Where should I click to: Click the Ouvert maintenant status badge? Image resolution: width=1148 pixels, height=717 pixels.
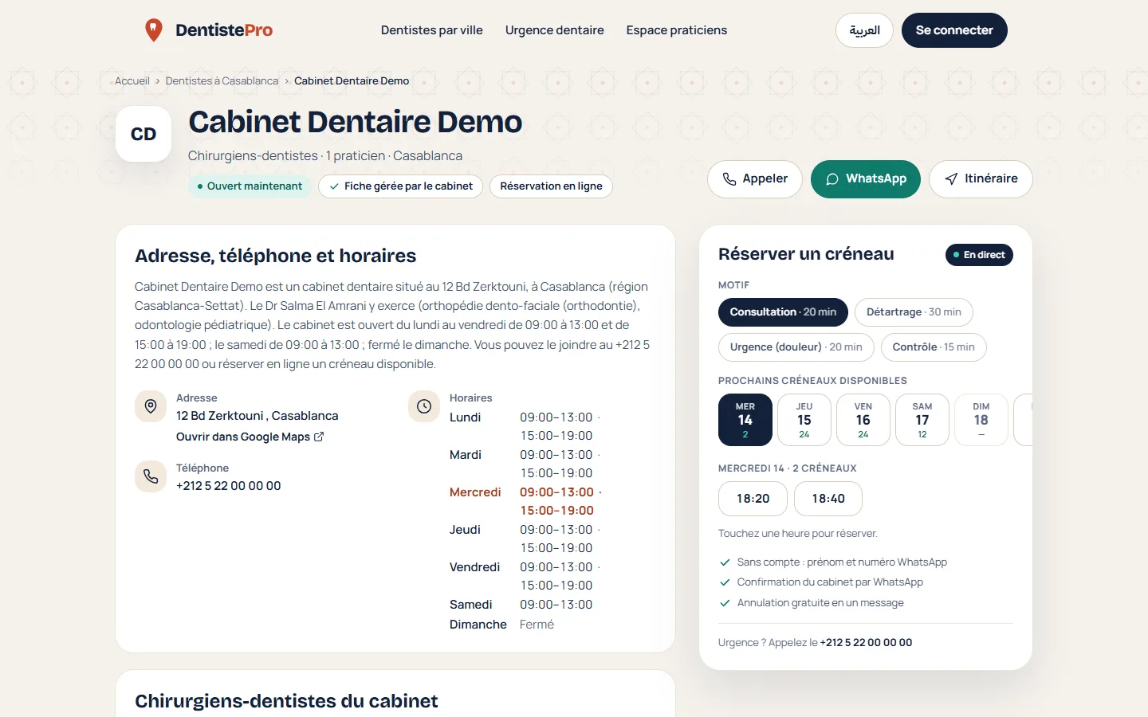pyautogui.click(x=250, y=186)
